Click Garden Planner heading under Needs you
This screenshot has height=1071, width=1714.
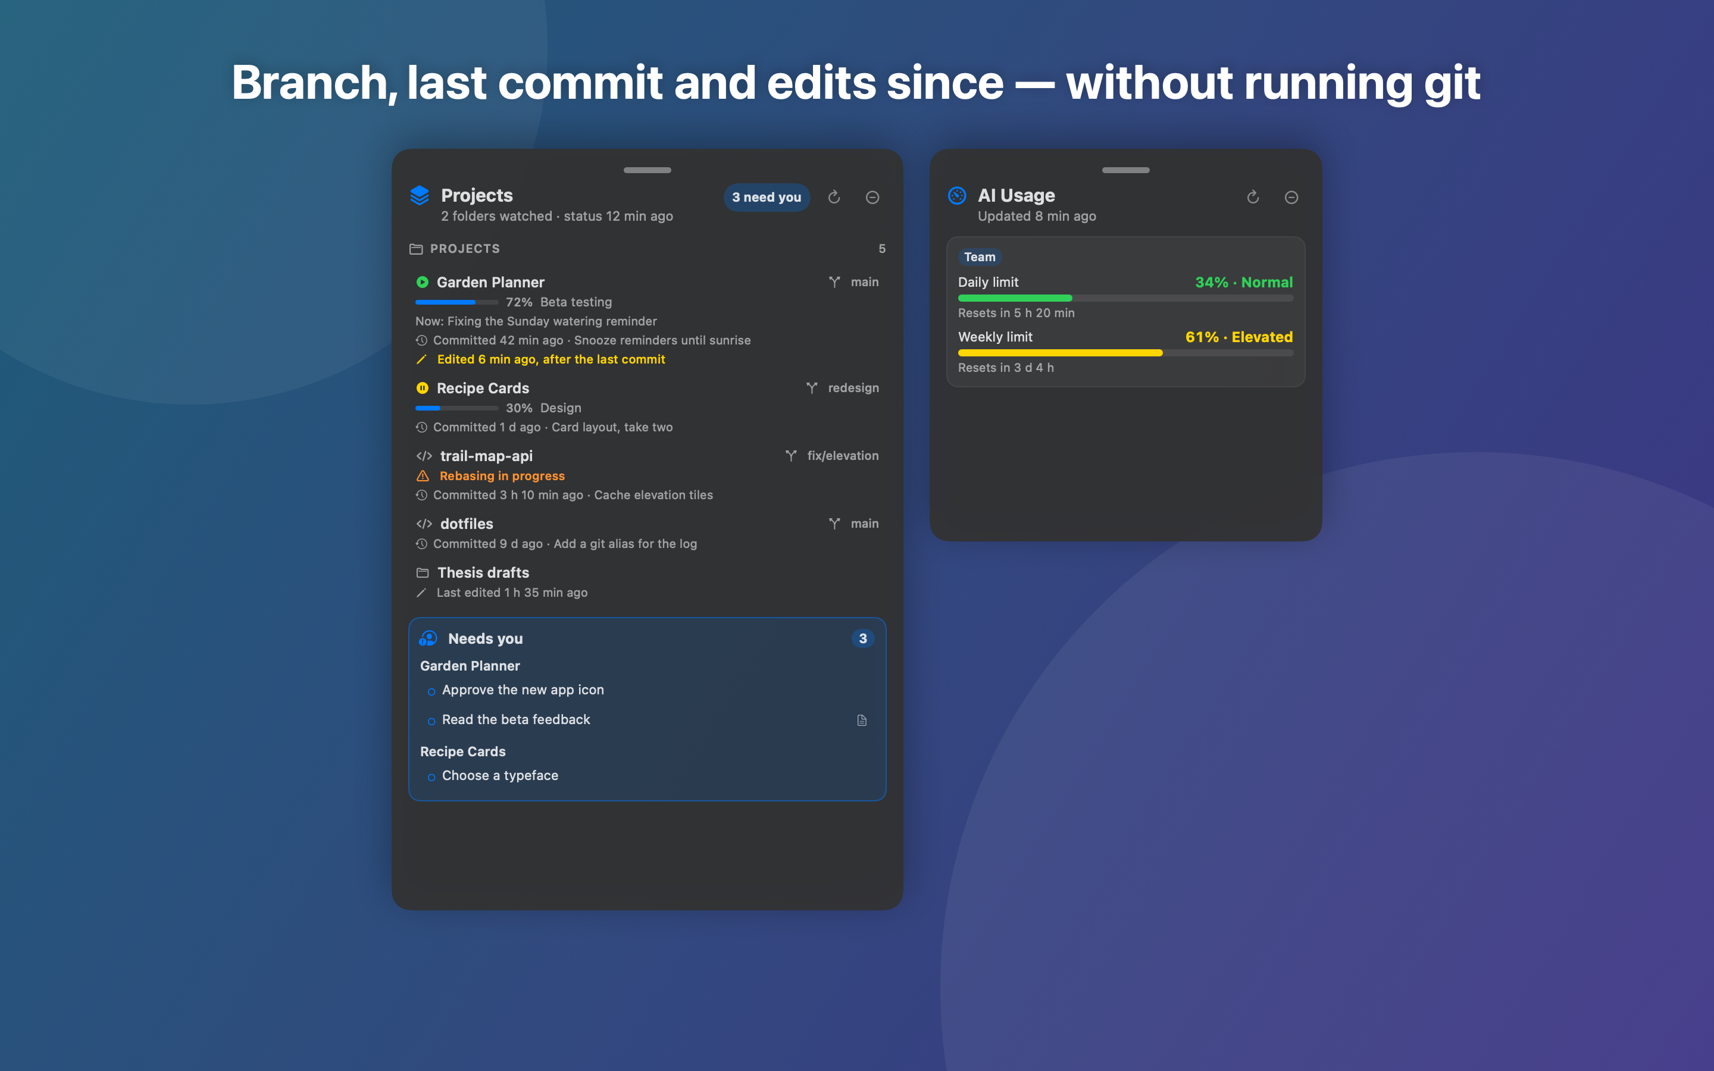470,666
